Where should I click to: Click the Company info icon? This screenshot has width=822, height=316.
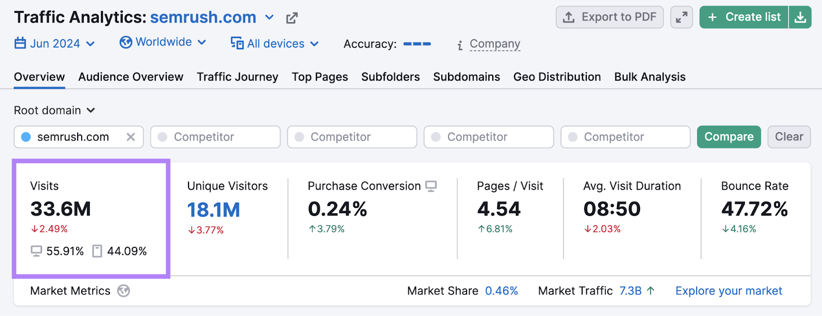tap(460, 45)
